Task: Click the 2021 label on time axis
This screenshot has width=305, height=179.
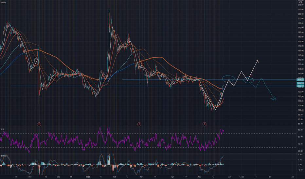Action: tap(88, 177)
